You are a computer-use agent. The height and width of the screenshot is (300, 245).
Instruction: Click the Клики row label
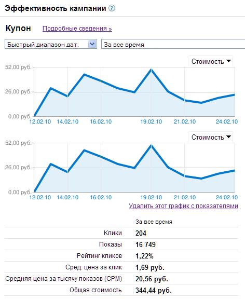113,233
